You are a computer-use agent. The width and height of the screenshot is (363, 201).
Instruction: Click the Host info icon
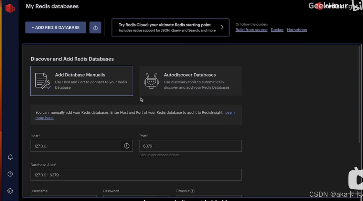coord(127,146)
